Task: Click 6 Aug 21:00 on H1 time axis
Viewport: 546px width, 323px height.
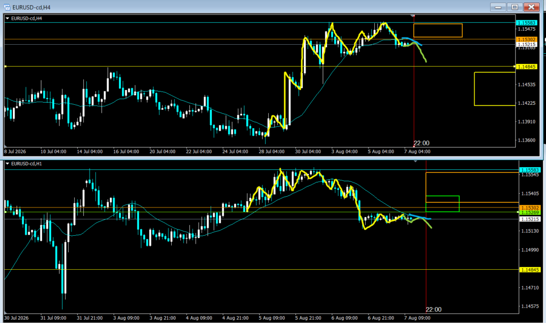Action: coord(381,318)
